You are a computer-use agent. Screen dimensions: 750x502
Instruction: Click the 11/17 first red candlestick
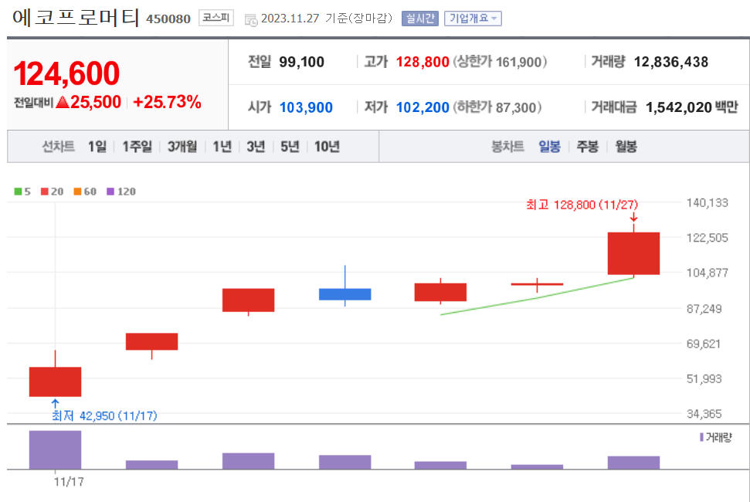(x=55, y=382)
